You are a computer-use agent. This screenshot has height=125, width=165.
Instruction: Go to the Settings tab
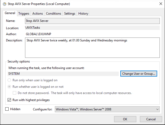(70, 14)
